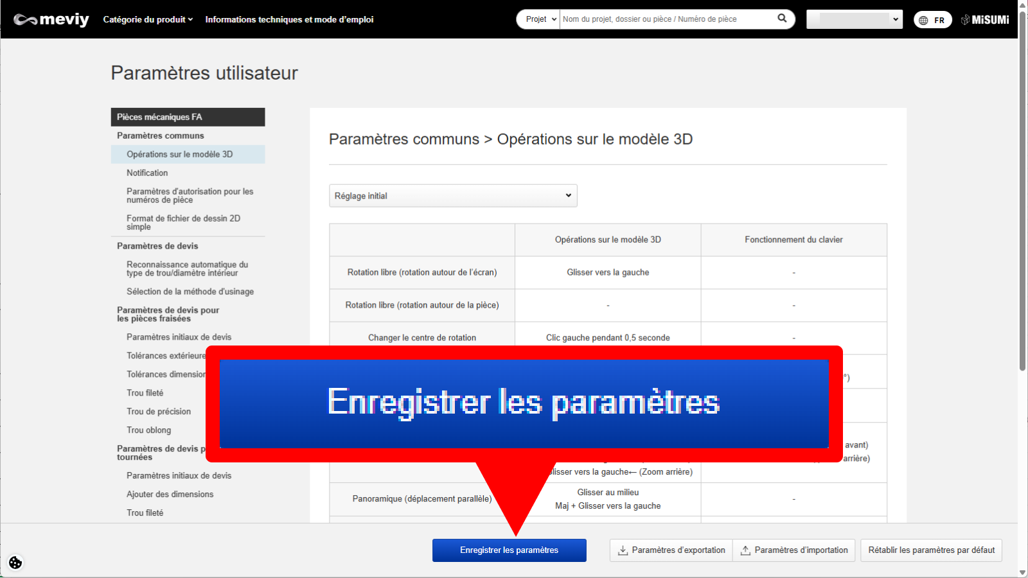Image resolution: width=1028 pixels, height=578 pixels.
Task: Open the FR language globe selector
Action: point(932,20)
